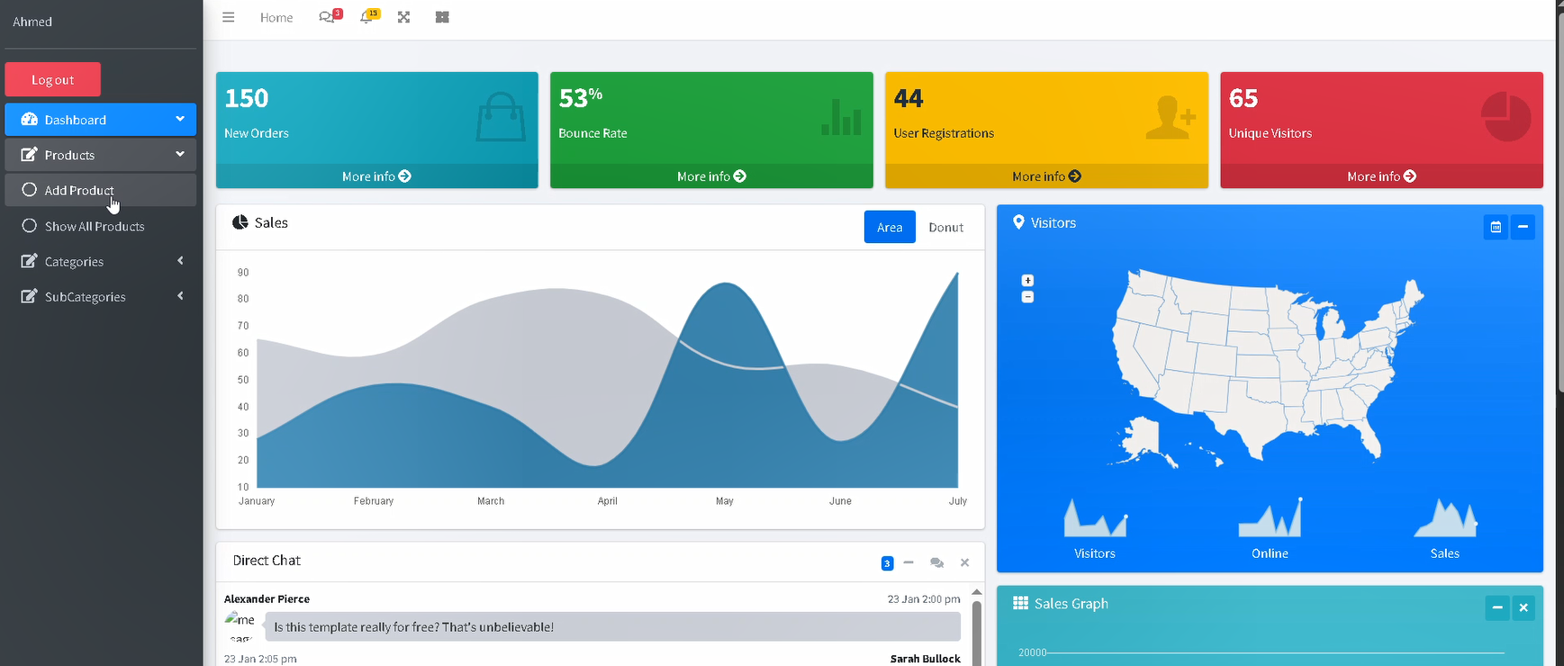This screenshot has height=666, width=1564.
Task: Click the '23 Jan 2:00 pm' timestamp
Action: coord(924,598)
